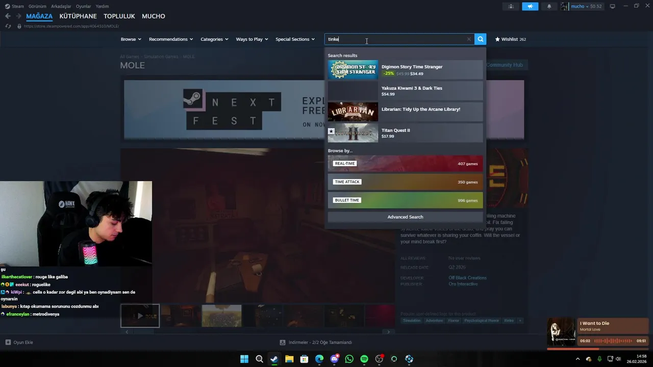Go back with the left arrow icon
The height and width of the screenshot is (367, 653).
click(x=8, y=16)
